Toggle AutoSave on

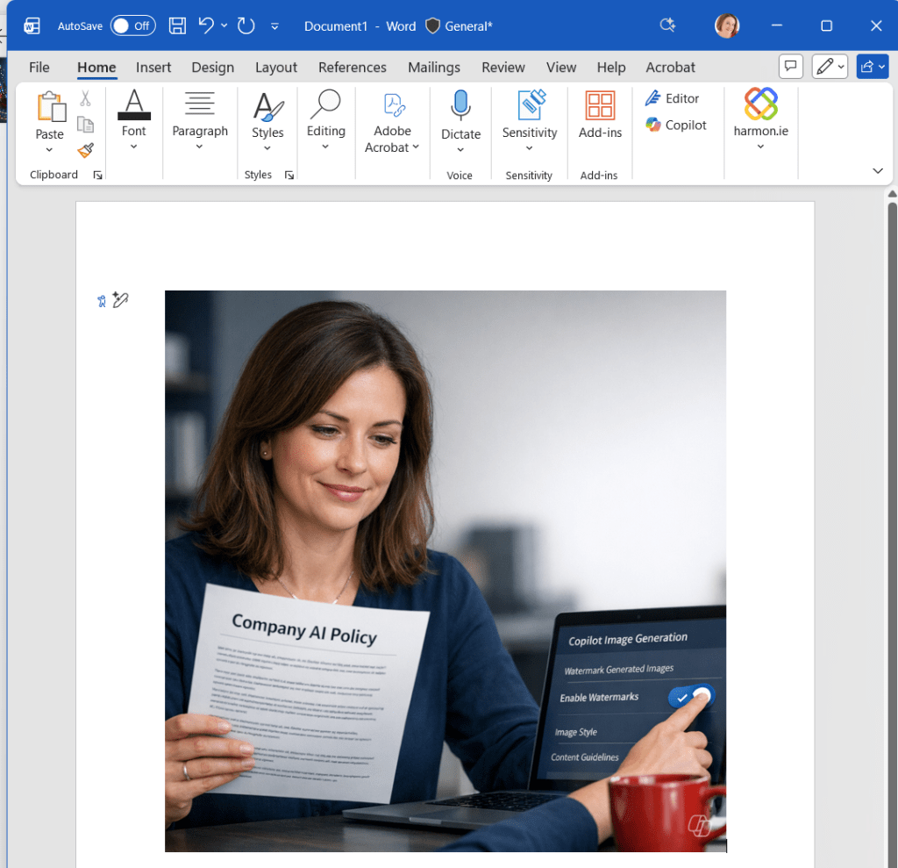click(132, 25)
